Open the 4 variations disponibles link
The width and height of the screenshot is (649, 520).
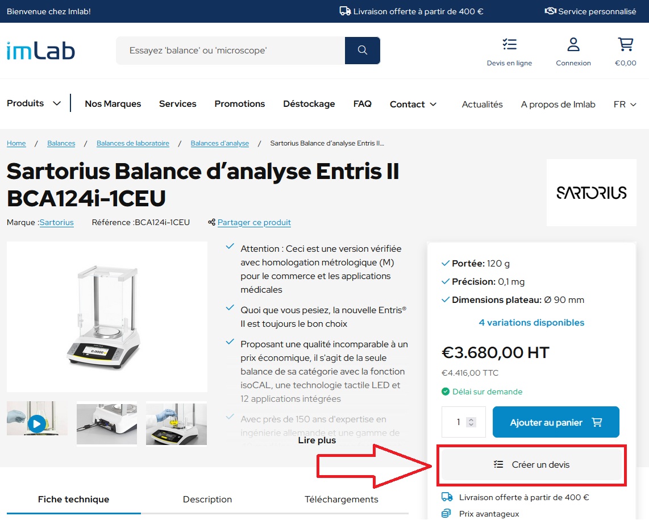[531, 322]
